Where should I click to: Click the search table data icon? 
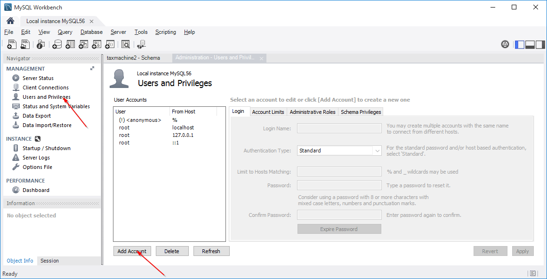[x=126, y=44]
